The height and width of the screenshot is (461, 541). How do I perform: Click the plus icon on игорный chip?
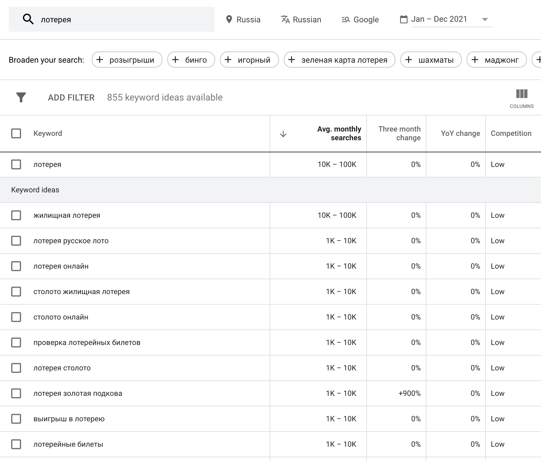(x=228, y=60)
